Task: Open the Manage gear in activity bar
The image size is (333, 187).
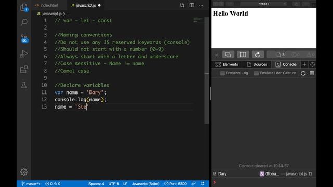Action: coord(24,172)
